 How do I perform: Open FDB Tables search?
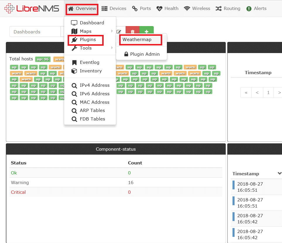point(88,119)
